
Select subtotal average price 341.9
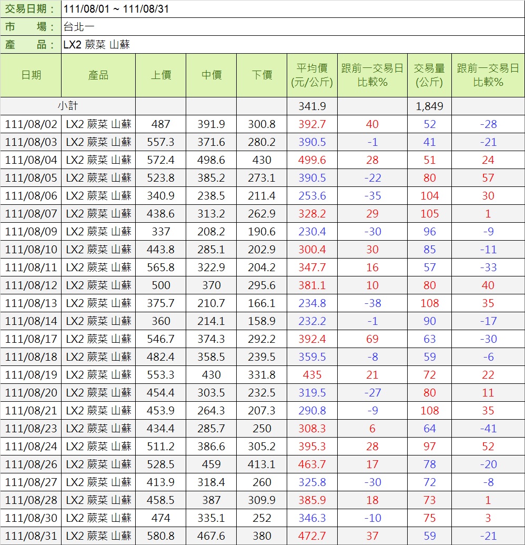pyautogui.click(x=312, y=106)
